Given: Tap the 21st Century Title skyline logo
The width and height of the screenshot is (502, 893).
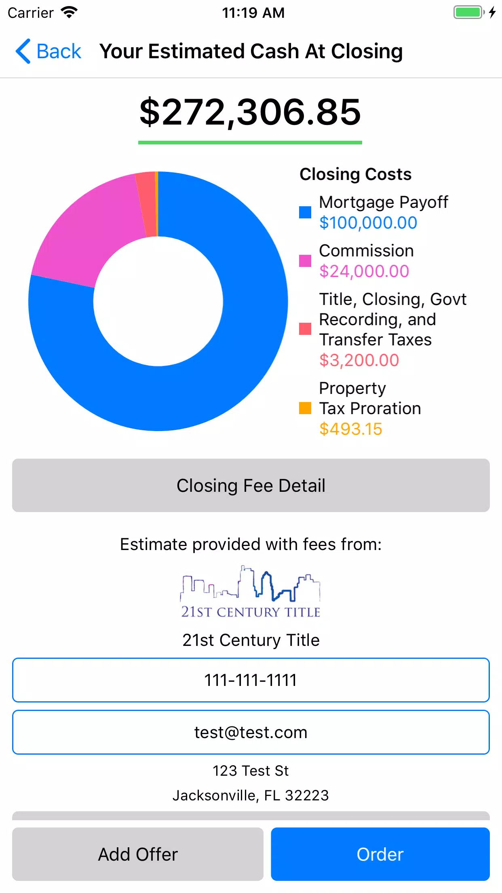Looking at the screenshot, I should [251, 591].
